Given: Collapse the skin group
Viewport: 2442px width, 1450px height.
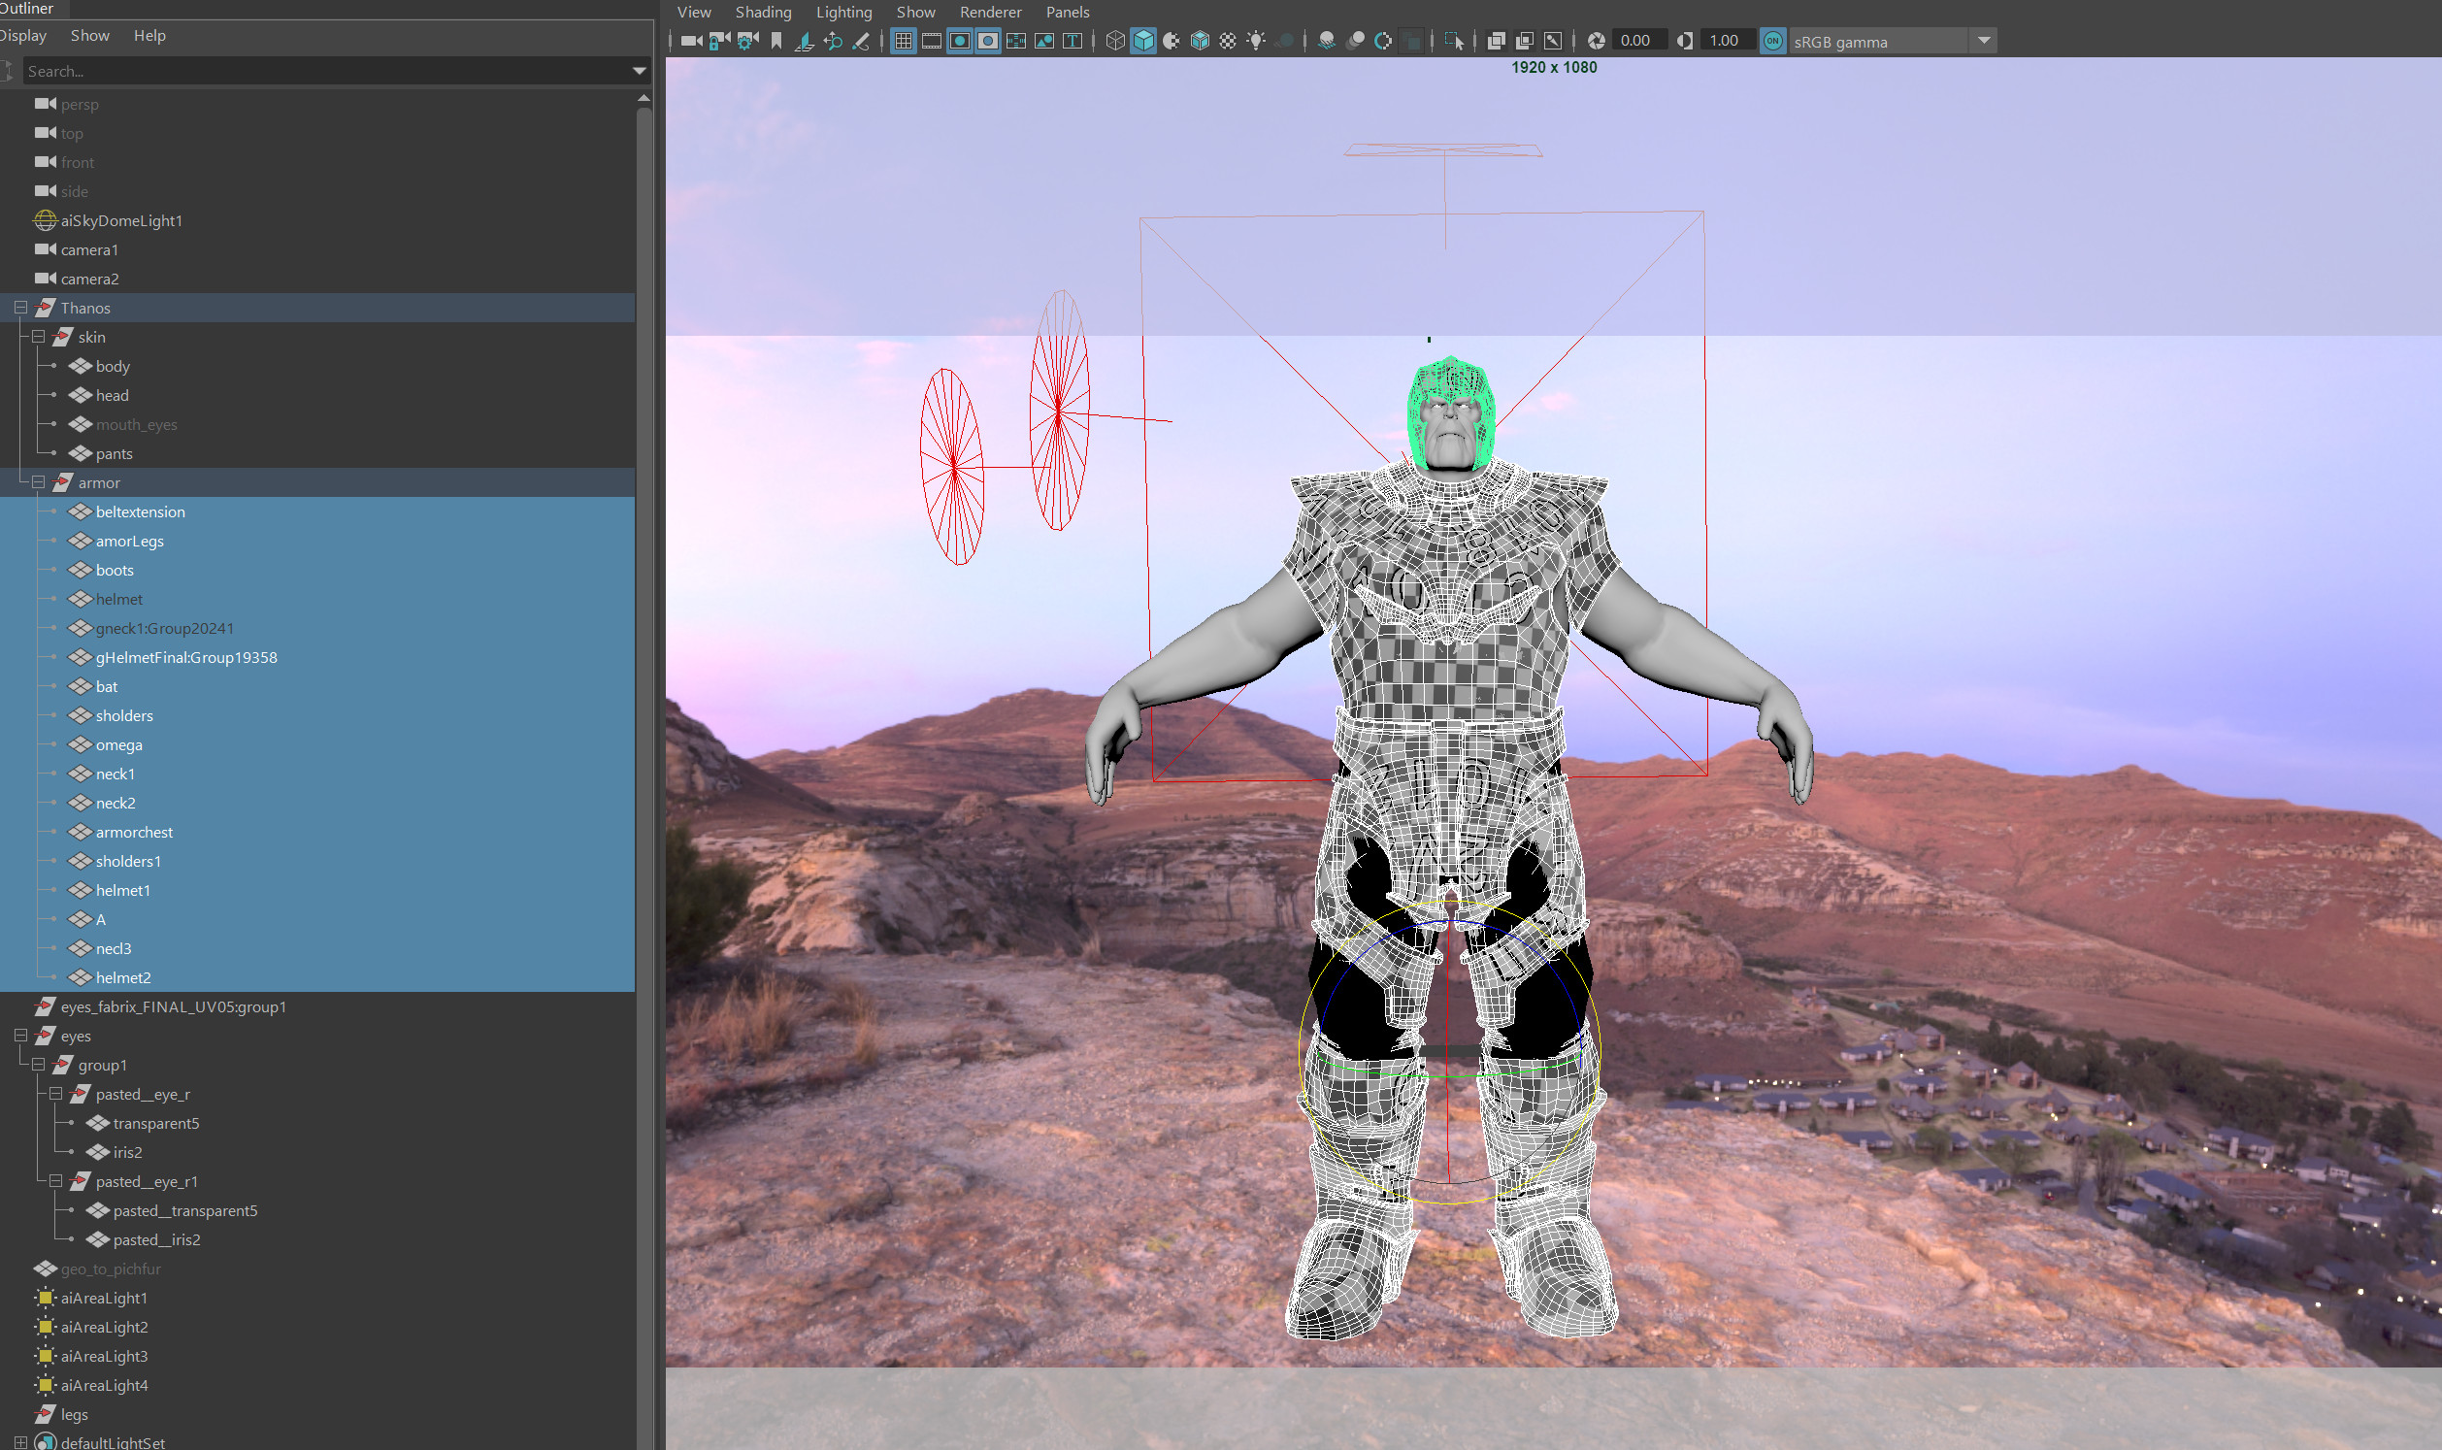Looking at the screenshot, I should [x=38, y=336].
